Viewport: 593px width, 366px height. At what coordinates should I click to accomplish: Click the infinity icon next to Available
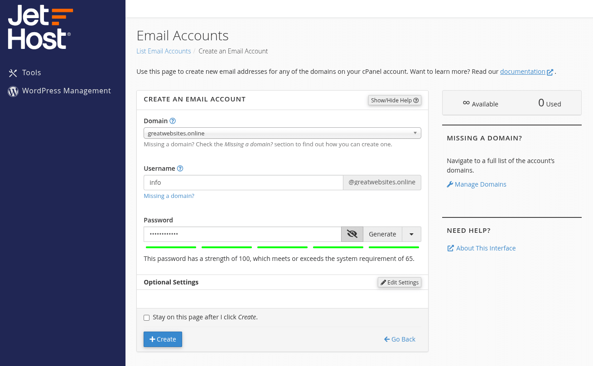[x=466, y=103]
